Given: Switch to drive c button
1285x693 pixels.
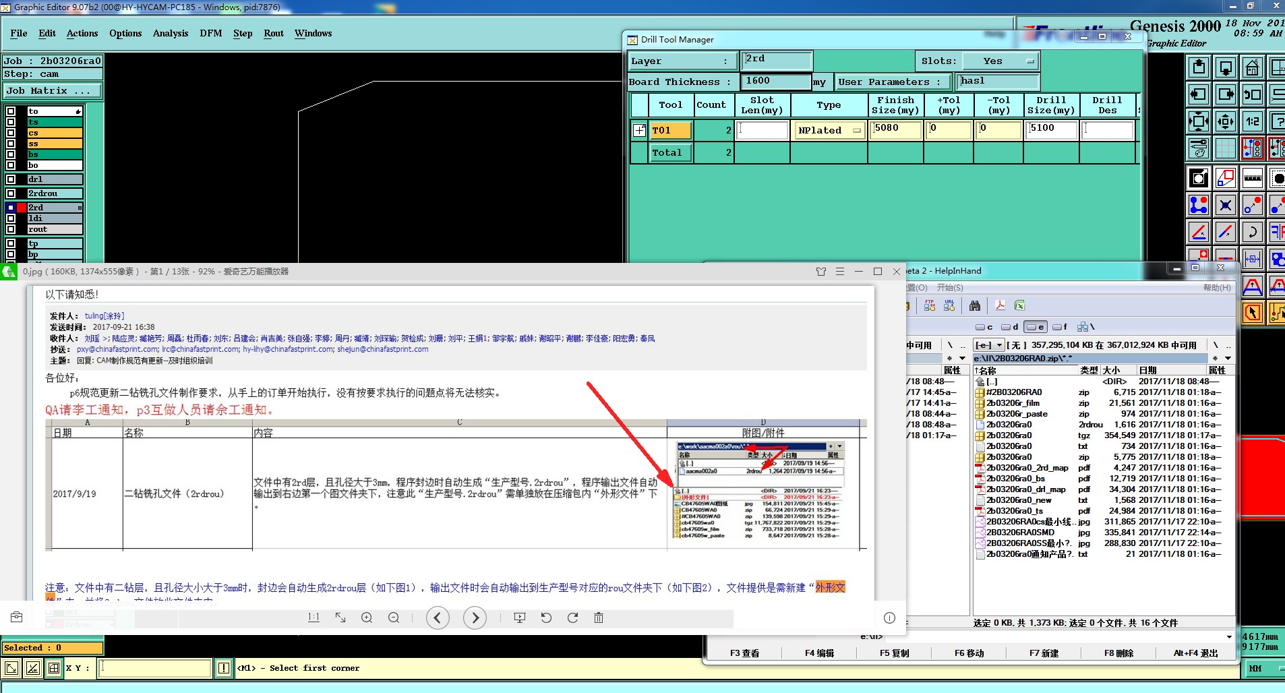Looking at the screenshot, I should coord(984,327).
